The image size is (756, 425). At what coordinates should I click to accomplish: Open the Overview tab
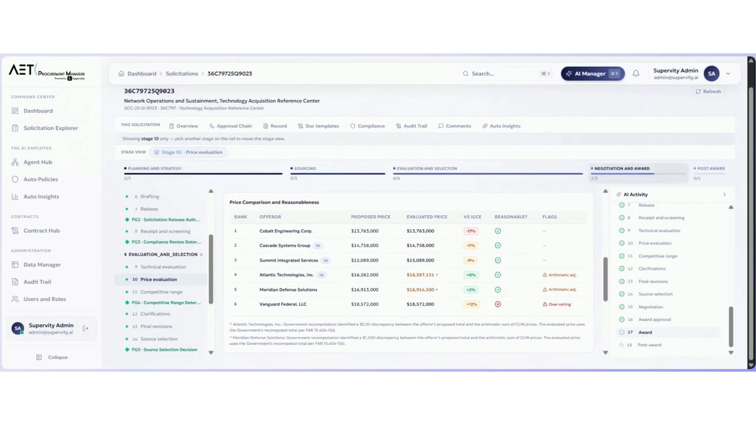click(x=184, y=126)
